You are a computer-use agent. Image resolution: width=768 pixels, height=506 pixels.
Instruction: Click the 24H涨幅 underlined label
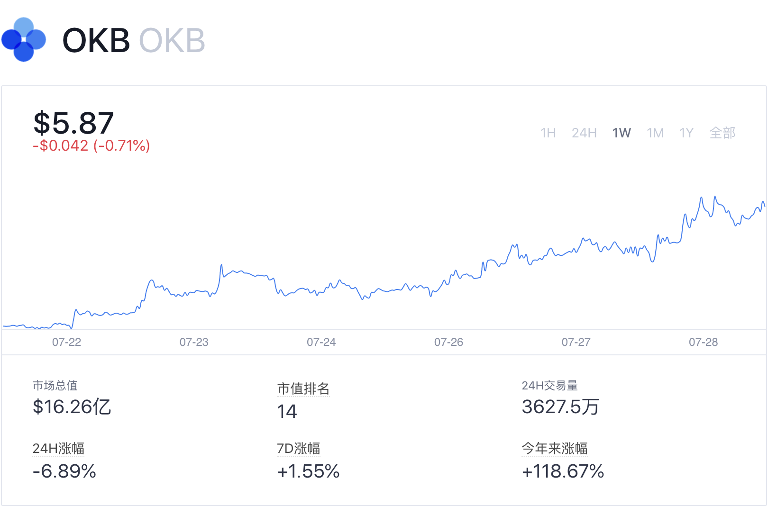(58, 448)
